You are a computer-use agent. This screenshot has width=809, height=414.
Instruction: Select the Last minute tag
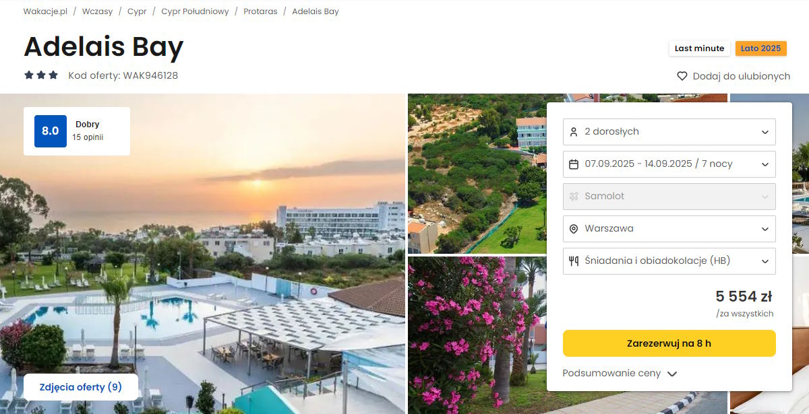(700, 48)
